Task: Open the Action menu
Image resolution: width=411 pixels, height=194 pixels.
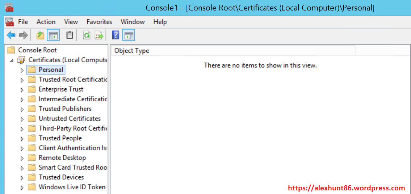Action: pyautogui.click(x=46, y=22)
